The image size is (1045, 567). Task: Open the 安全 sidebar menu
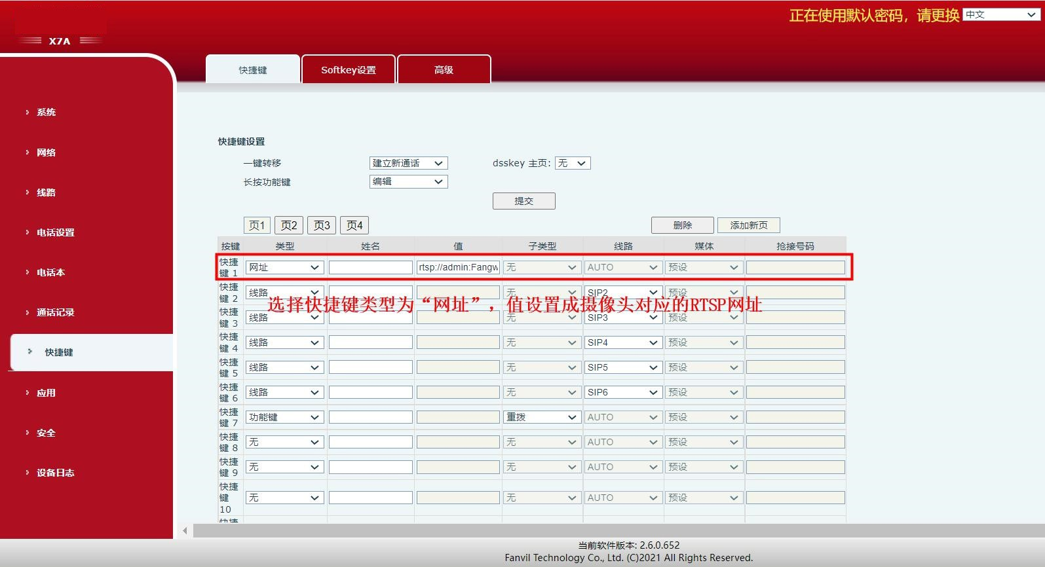46,433
